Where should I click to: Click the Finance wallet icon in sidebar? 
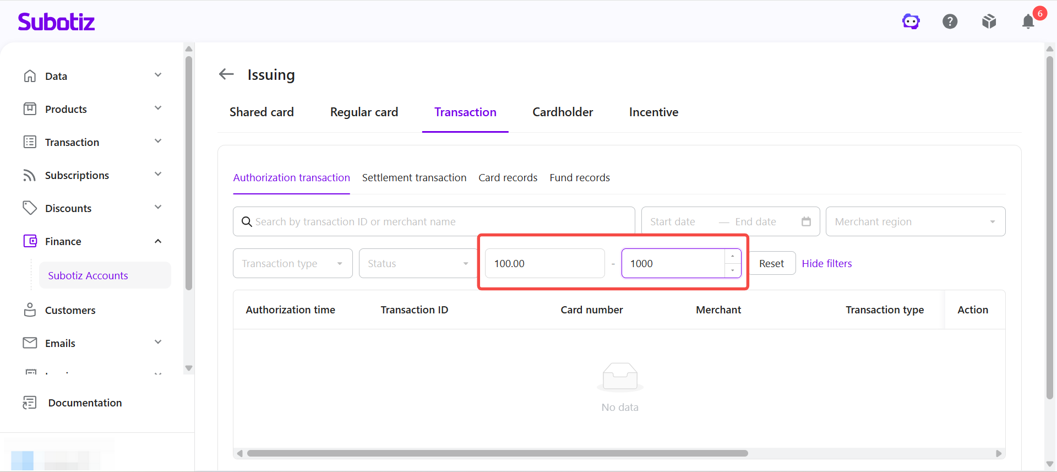tap(30, 241)
